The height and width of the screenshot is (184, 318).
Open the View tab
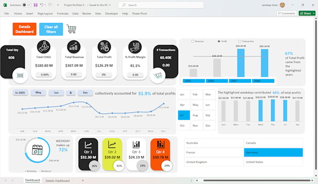[98, 14]
